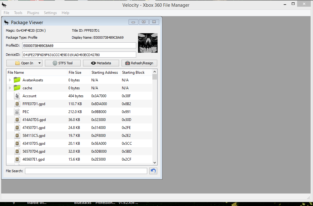Screen dimensions: 313x206
Task: View package Metadata
Action: pos(101,63)
